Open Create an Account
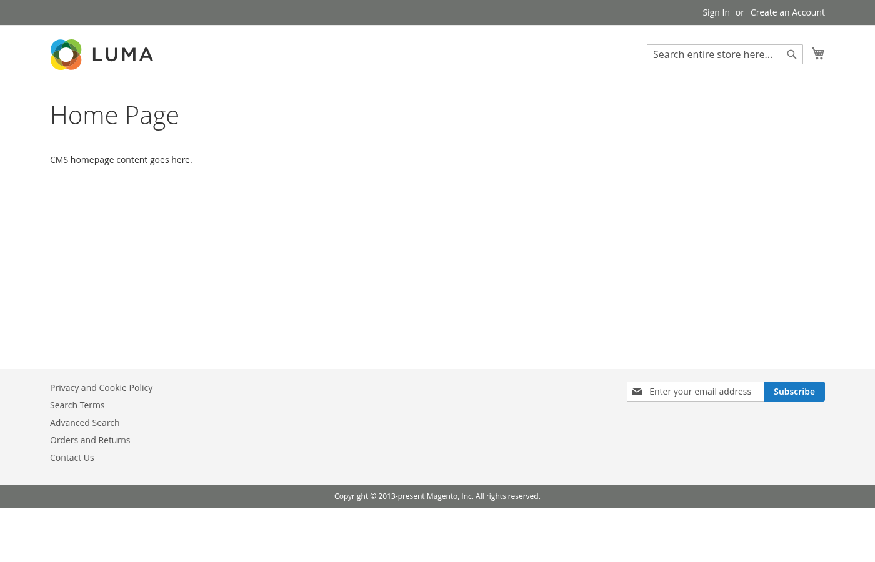The width and height of the screenshot is (875, 562). point(787,12)
